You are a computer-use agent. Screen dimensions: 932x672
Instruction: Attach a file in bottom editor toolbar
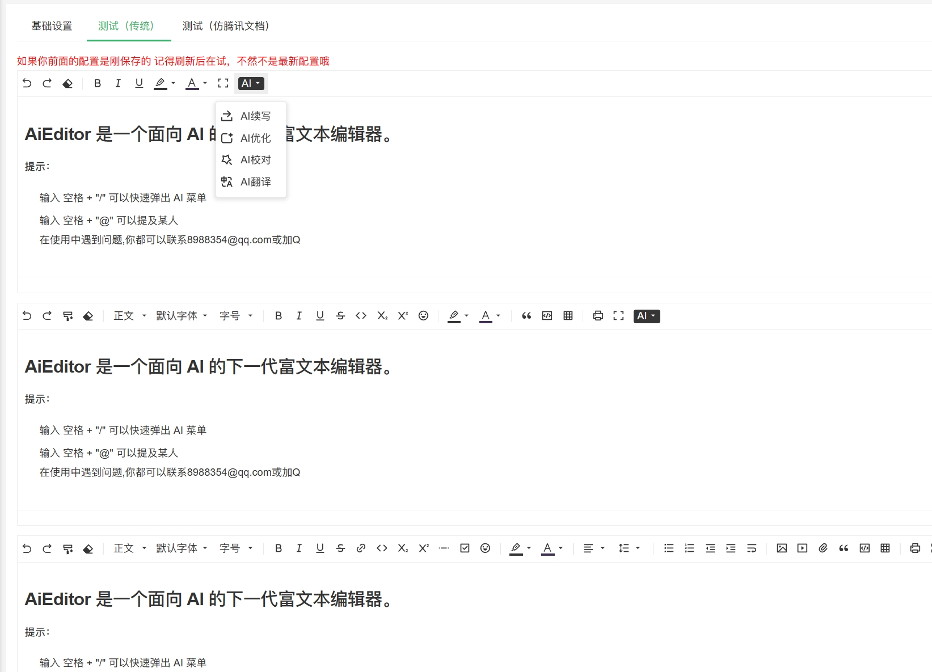click(x=823, y=548)
